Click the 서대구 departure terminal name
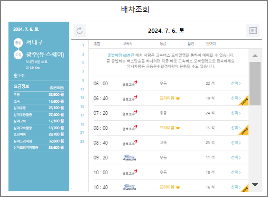Viewport: 268px width, 197px height. pyautogui.click(x=34, y=42)
